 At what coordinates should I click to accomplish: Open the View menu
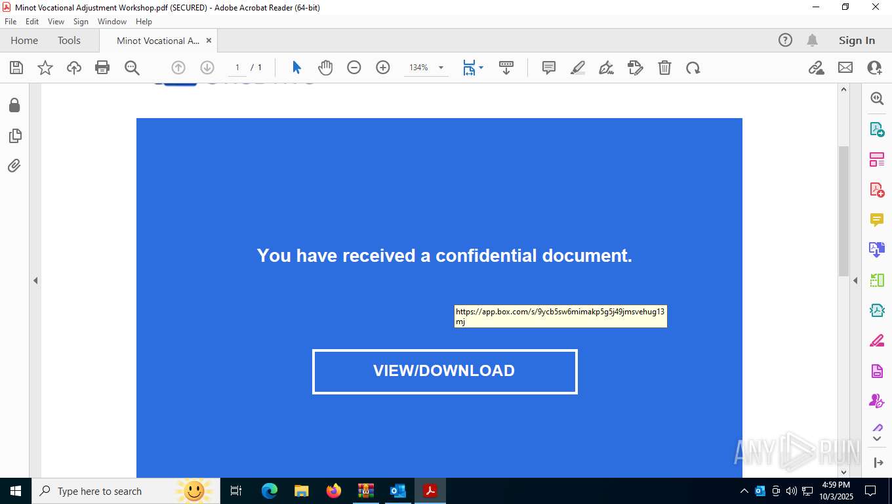pos(56,22)
